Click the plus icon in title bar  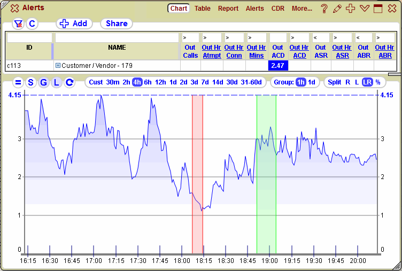351,9
